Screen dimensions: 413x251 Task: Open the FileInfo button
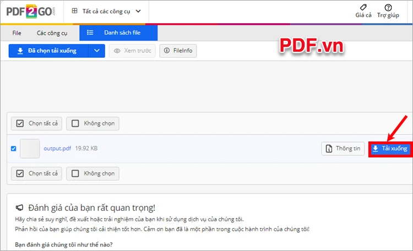[178, 51]
